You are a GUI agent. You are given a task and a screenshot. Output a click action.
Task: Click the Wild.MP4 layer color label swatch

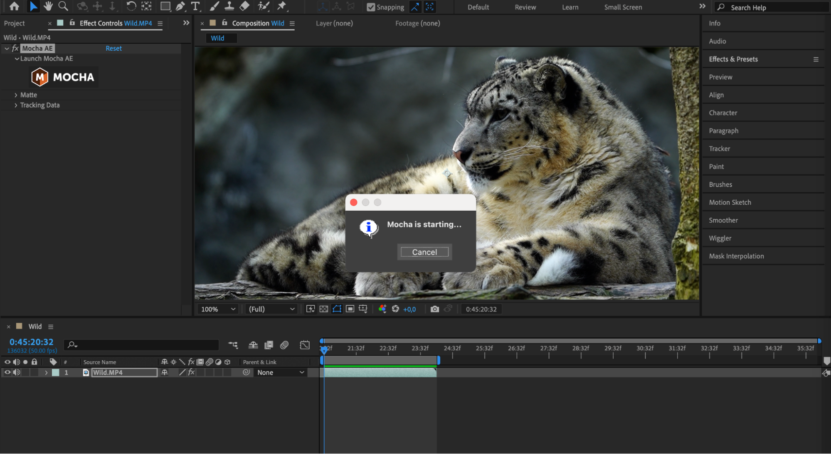(56, 373)
